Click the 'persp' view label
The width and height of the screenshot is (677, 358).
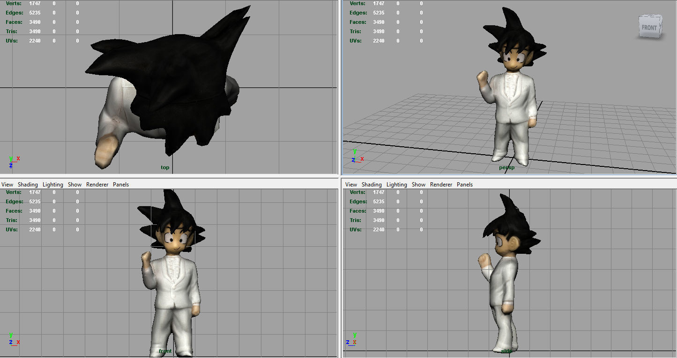point(506,167)
